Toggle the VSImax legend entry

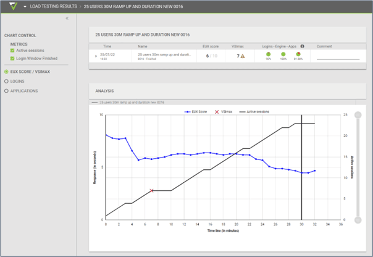point(224,112)
